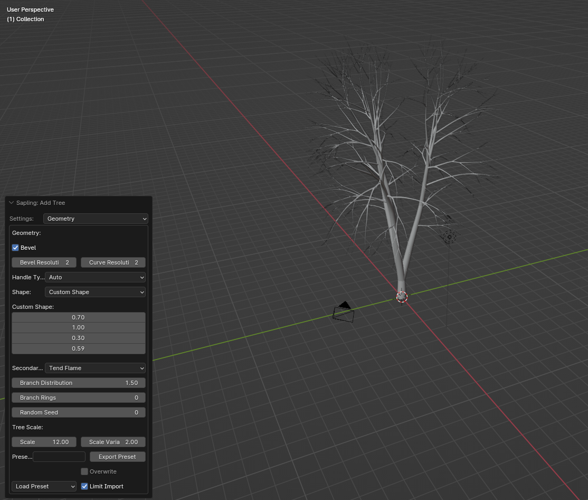Click the Custom Shape value 0.59
The image size is (588, 500).
(x=78, y=348)
